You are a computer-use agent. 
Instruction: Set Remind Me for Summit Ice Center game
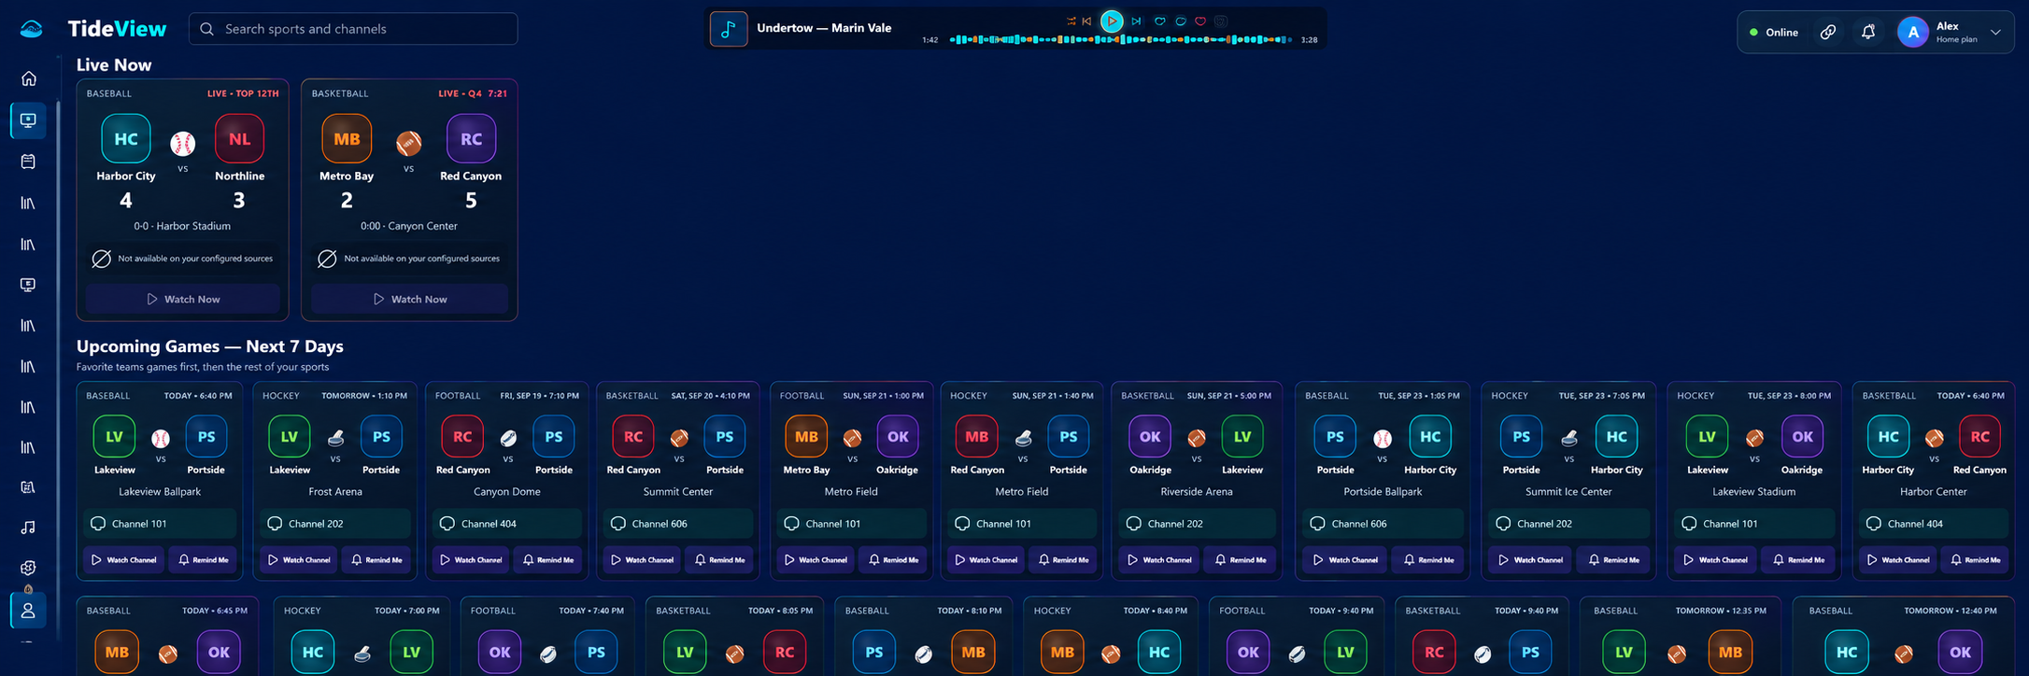[x=1614, y=560]
